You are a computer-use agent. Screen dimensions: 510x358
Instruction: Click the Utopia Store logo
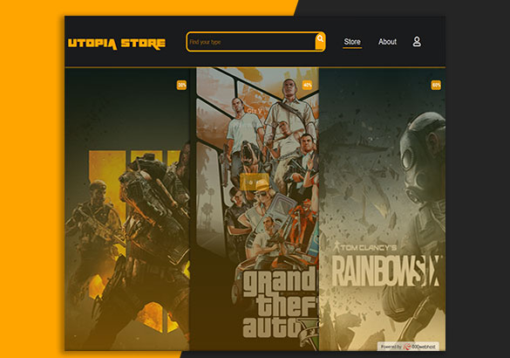(117, 44)
